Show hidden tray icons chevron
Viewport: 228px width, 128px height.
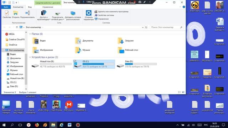(x=177, y=125)
